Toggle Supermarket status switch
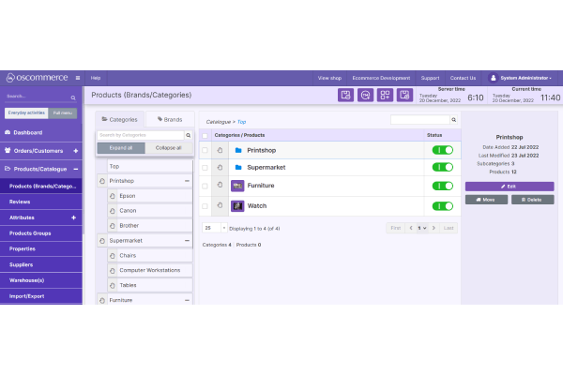 tap(442, 167)
